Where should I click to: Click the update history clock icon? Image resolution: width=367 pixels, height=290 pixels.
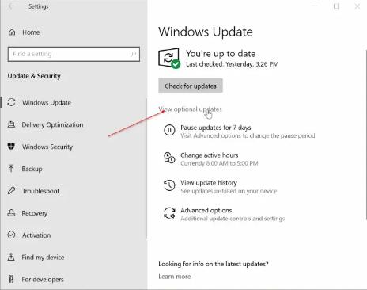point(169,185)
